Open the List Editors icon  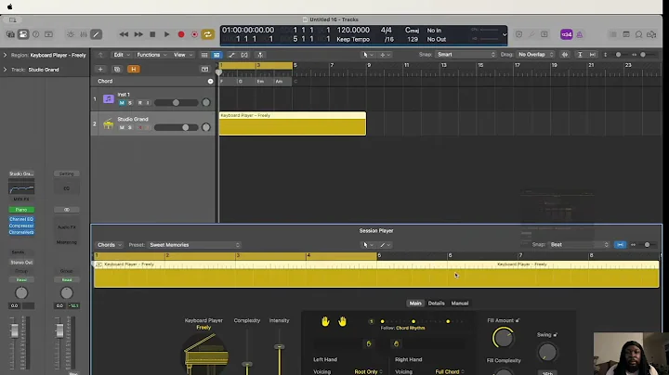point(612,34)
